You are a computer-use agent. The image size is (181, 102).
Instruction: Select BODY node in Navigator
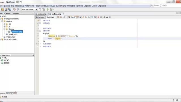click(7, 63)
